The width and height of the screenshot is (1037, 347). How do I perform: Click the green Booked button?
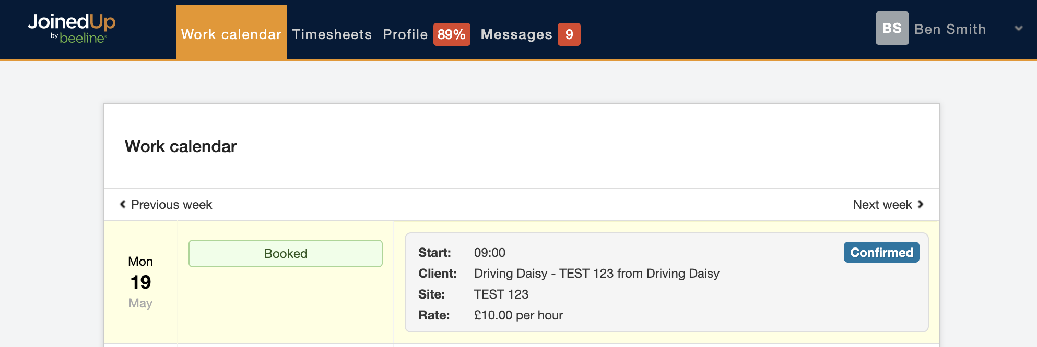(285, 254)
